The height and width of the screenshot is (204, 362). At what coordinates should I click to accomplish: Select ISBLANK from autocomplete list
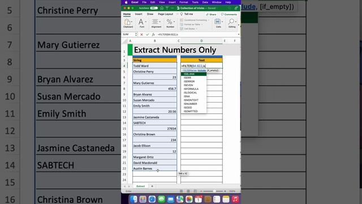click(193, 74)
